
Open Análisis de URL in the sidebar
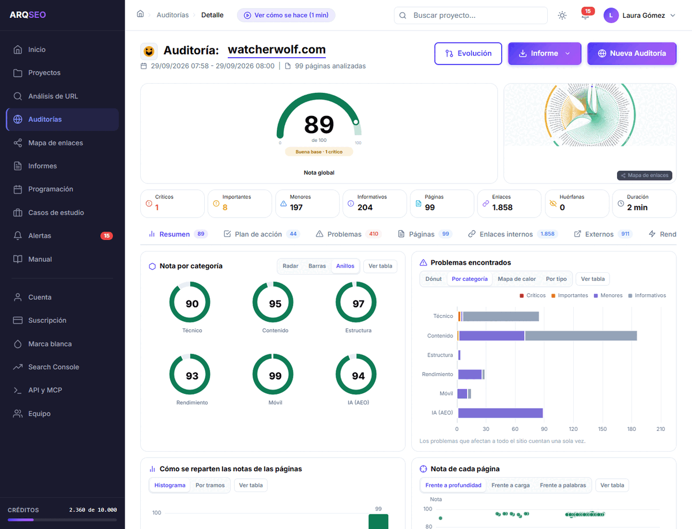(62, 96)
